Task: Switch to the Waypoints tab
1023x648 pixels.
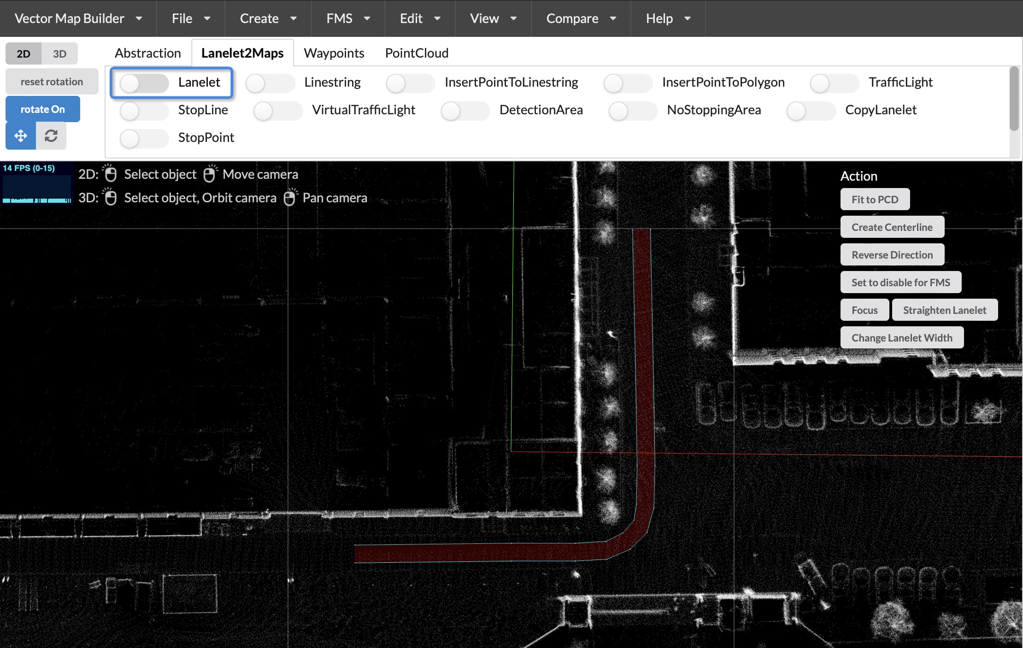Action: pos(334,53)
